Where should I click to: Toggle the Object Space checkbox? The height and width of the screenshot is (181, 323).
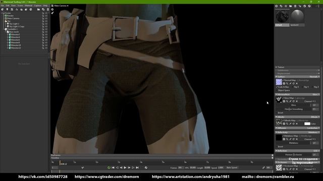click(x=277, y=90)
